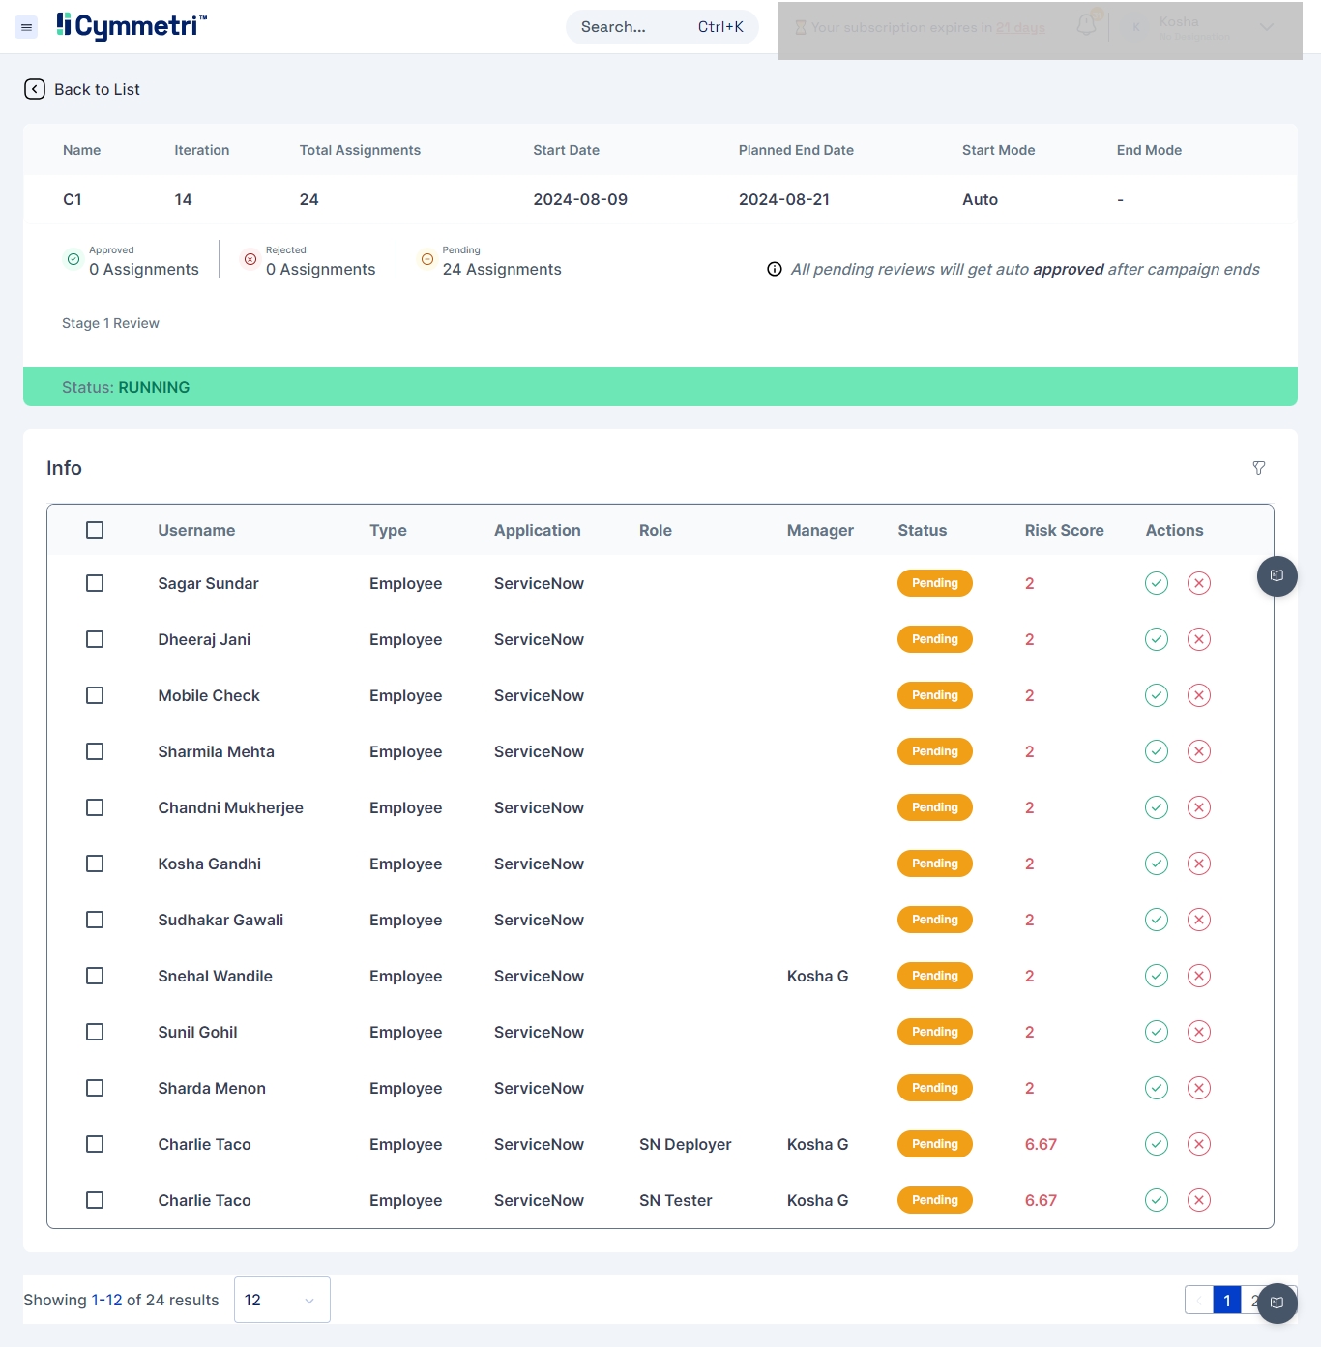The image size is (1321, 1347).
Task: Tick checkbox for Sharmila Mehta
Action: click(95, 751)
